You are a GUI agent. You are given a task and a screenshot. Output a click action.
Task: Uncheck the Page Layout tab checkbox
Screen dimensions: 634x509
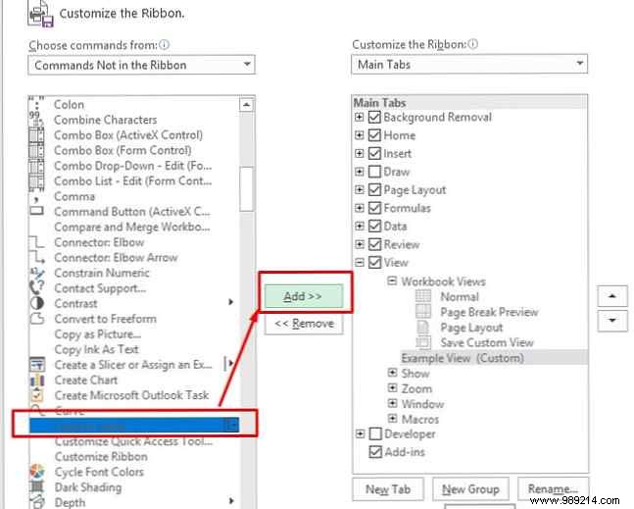[x=374, y=189]
